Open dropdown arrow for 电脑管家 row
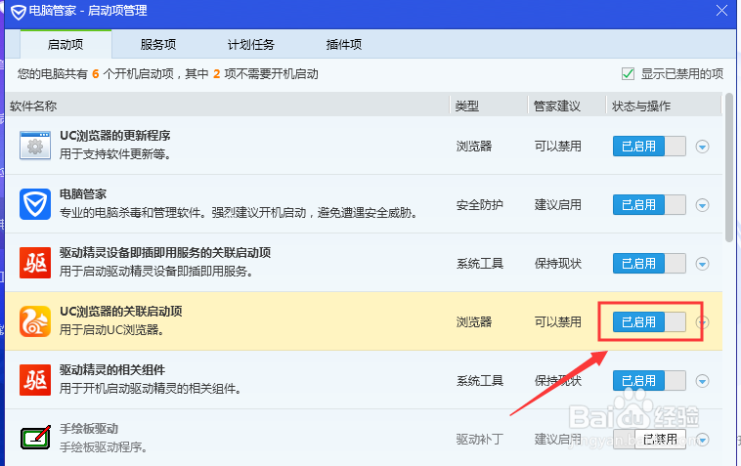Image resolution: width=741 pixels, height=466 pixels. point(702,205)
